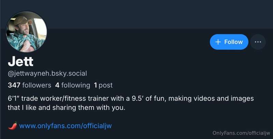Click the bio line starting 6'1" trade worker
The height and width of the screenshot is (139, 273).
click(x=131, y=99)
